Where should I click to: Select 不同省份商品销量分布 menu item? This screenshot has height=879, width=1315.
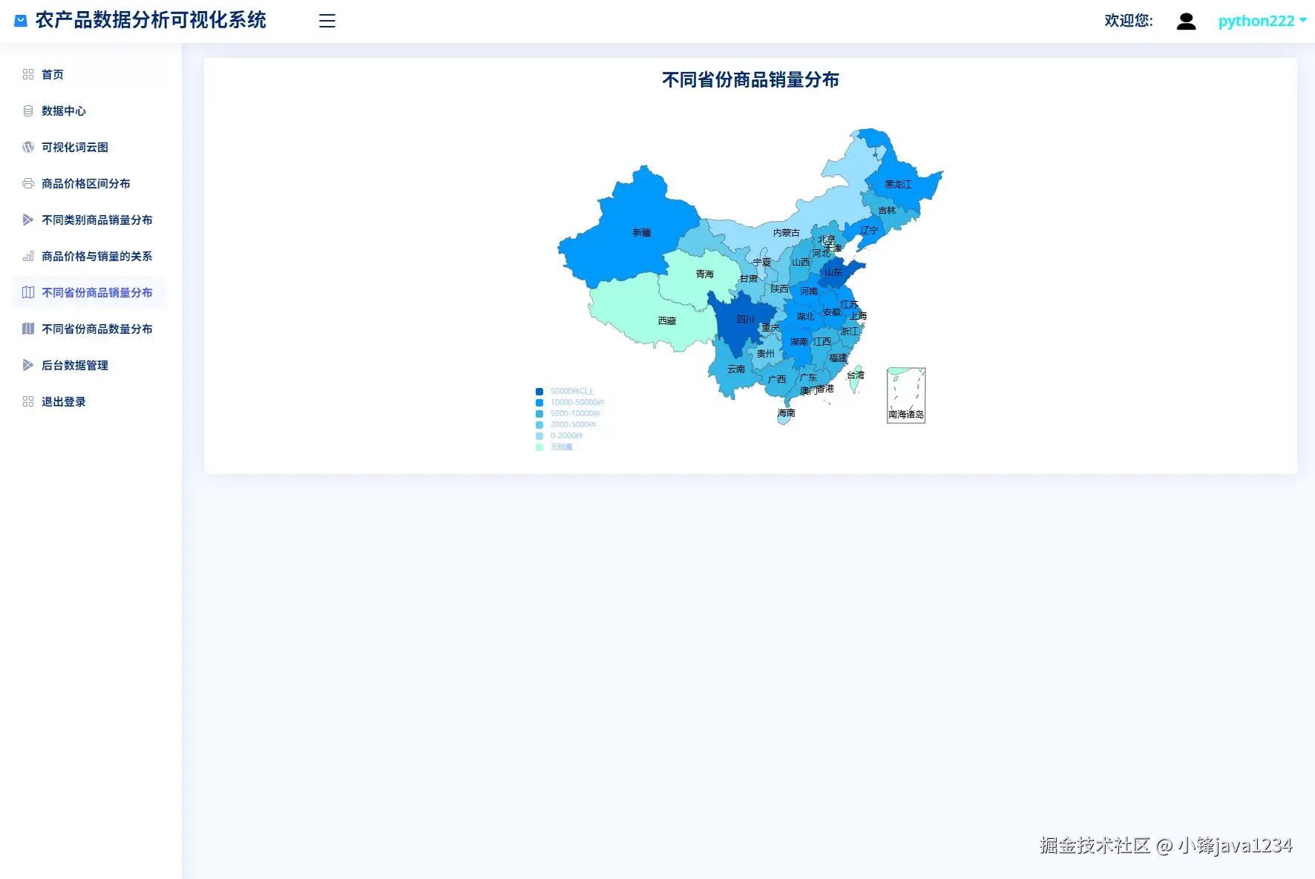[89, 292]
